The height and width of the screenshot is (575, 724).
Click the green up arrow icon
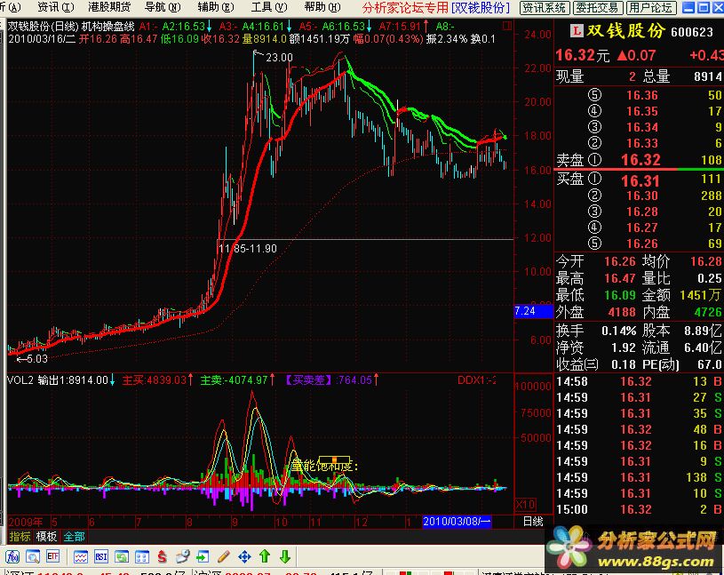coord(265,556)
